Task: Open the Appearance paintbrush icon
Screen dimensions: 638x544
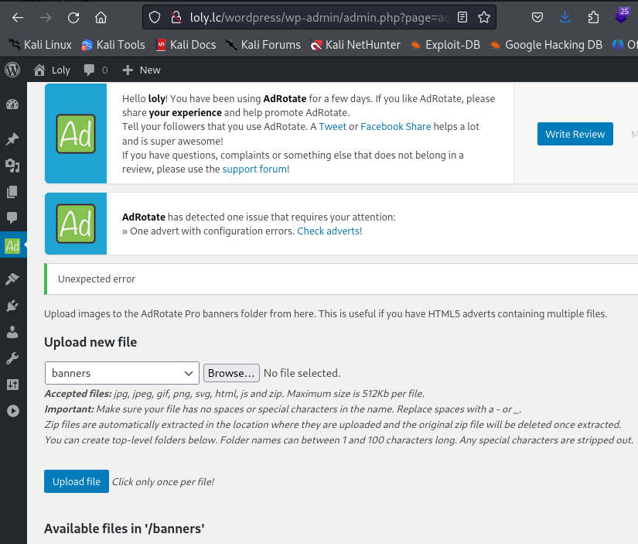Action: [x=12, y=279]
